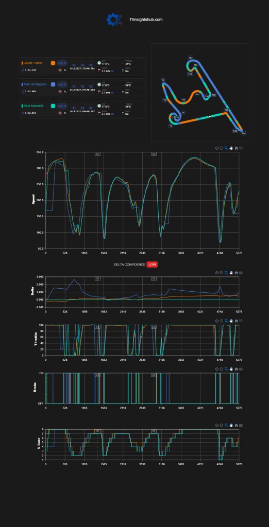Reset zoom on the Throttle chart
Screen dimensions: 269x527
[x=237, y=321]
